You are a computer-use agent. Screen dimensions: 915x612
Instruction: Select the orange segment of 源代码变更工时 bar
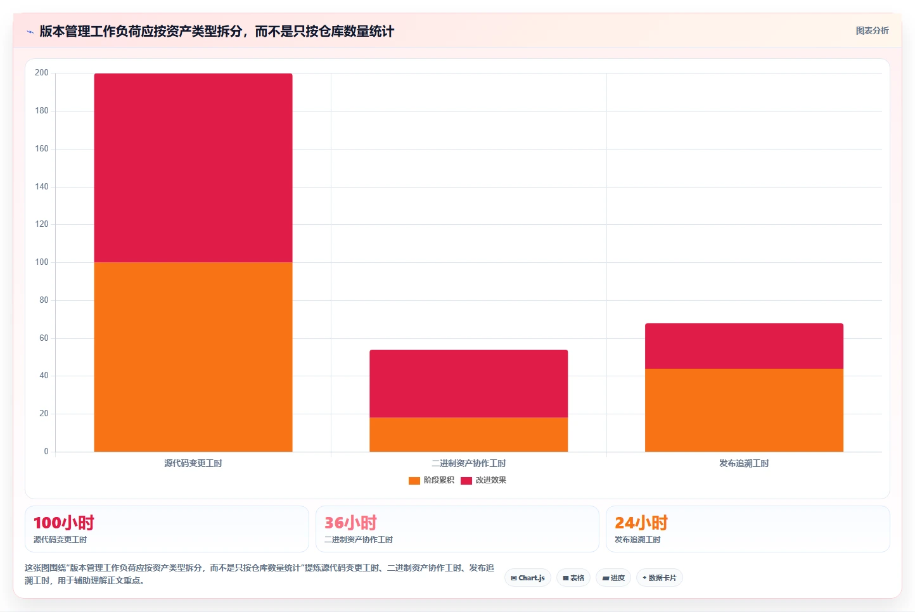(193, 357)
